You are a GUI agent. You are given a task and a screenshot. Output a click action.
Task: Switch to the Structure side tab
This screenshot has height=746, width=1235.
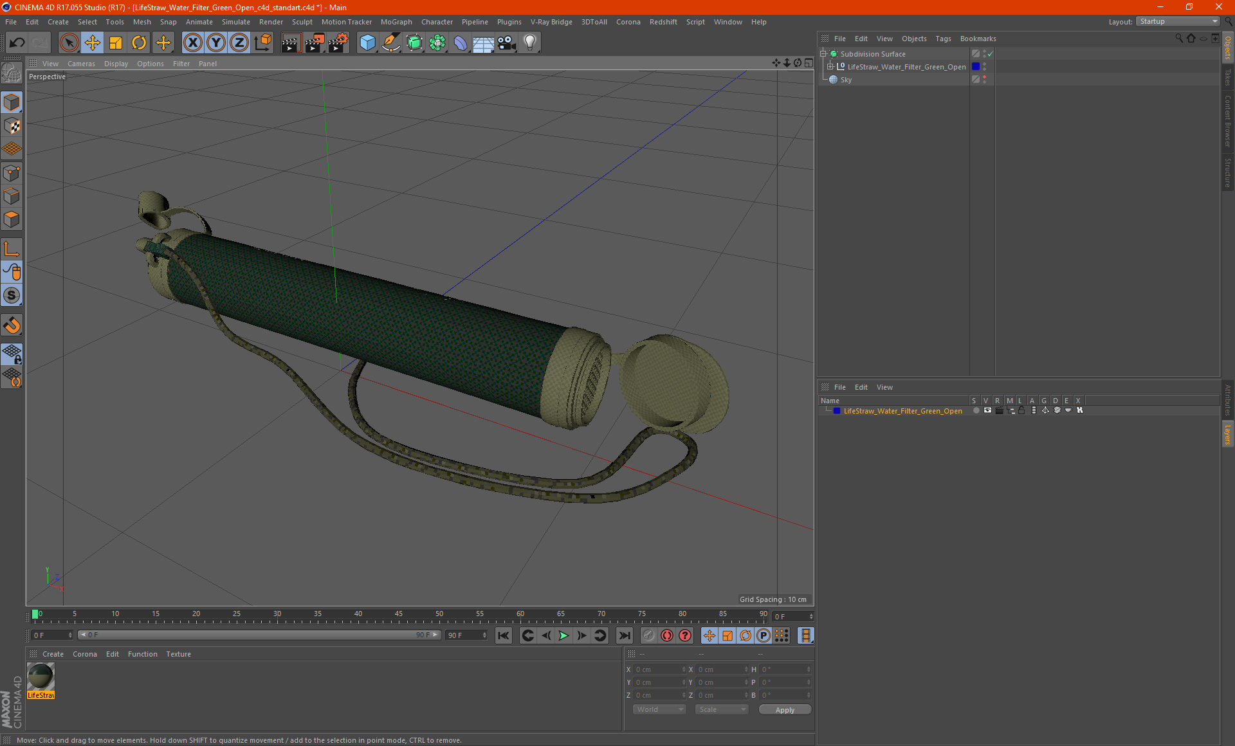[x=1228, y=172]
